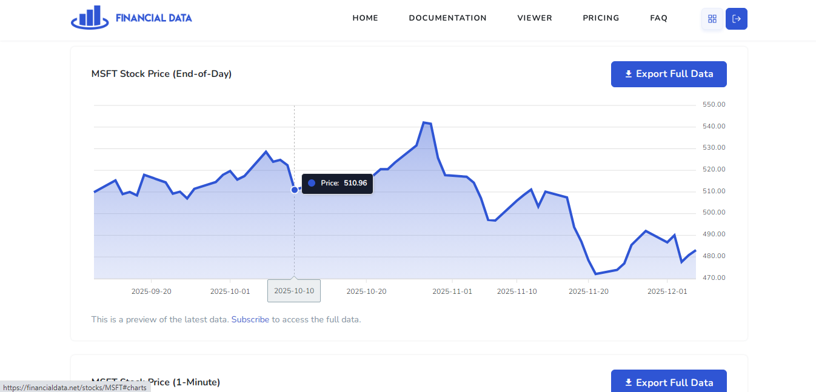The image size is (816, 392).
Task: Click the 550.00 price axis value
Action: (x=714, y=104)
